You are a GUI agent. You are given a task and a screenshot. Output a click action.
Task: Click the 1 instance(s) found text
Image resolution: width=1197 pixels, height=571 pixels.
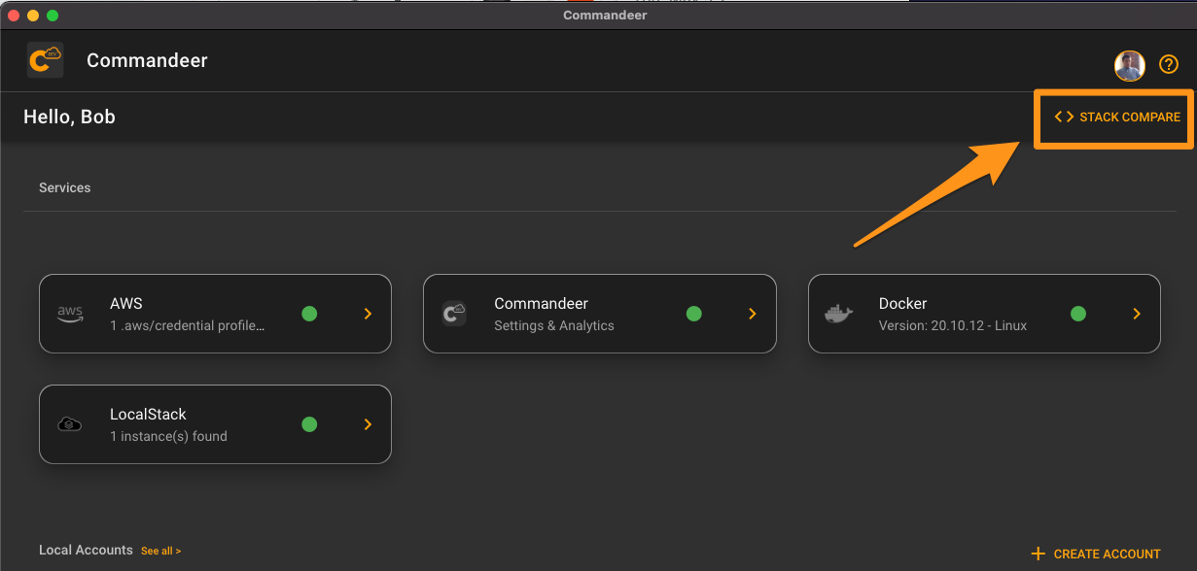[168, 436]
